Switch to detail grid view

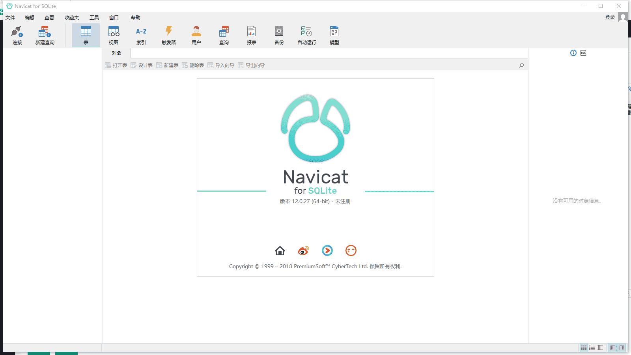(600, 348)
